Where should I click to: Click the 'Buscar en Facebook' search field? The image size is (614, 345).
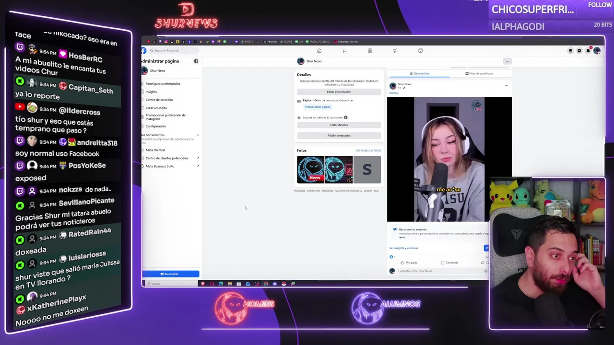tap(173, 50)
